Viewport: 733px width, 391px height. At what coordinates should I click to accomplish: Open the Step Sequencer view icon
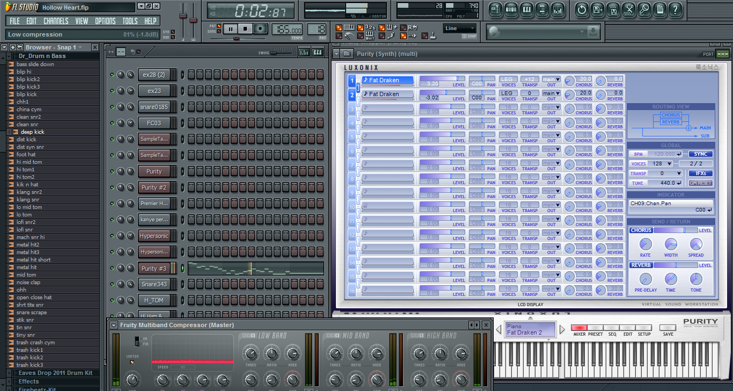click(511, 9)
